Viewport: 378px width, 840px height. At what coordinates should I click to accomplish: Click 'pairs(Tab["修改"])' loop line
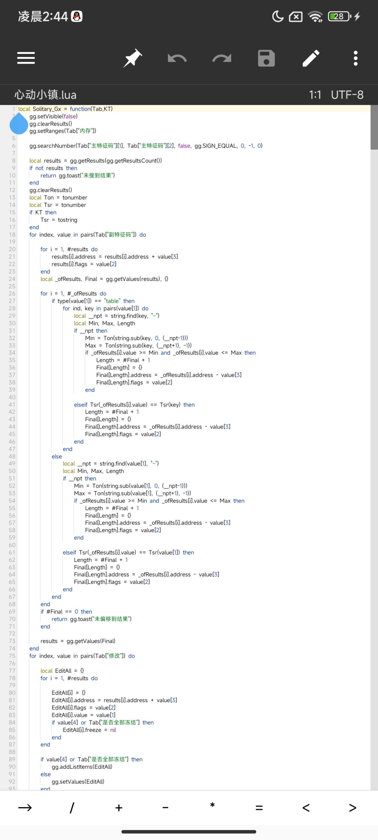tap(82, 656)
